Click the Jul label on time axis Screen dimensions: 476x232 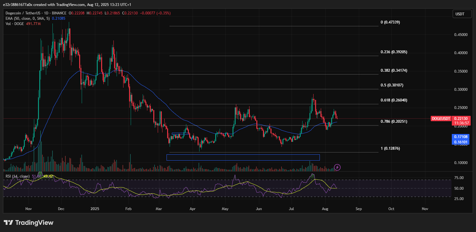292,209
